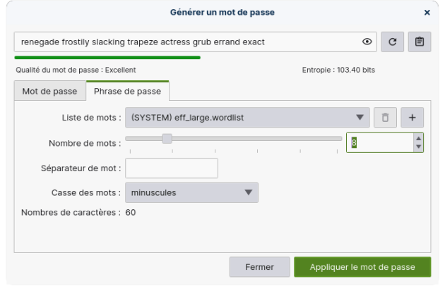The height and width of the screenshot is (291, 445).
Task: Copy passphrase with clipboard icon
Action: tap(419, 42)
